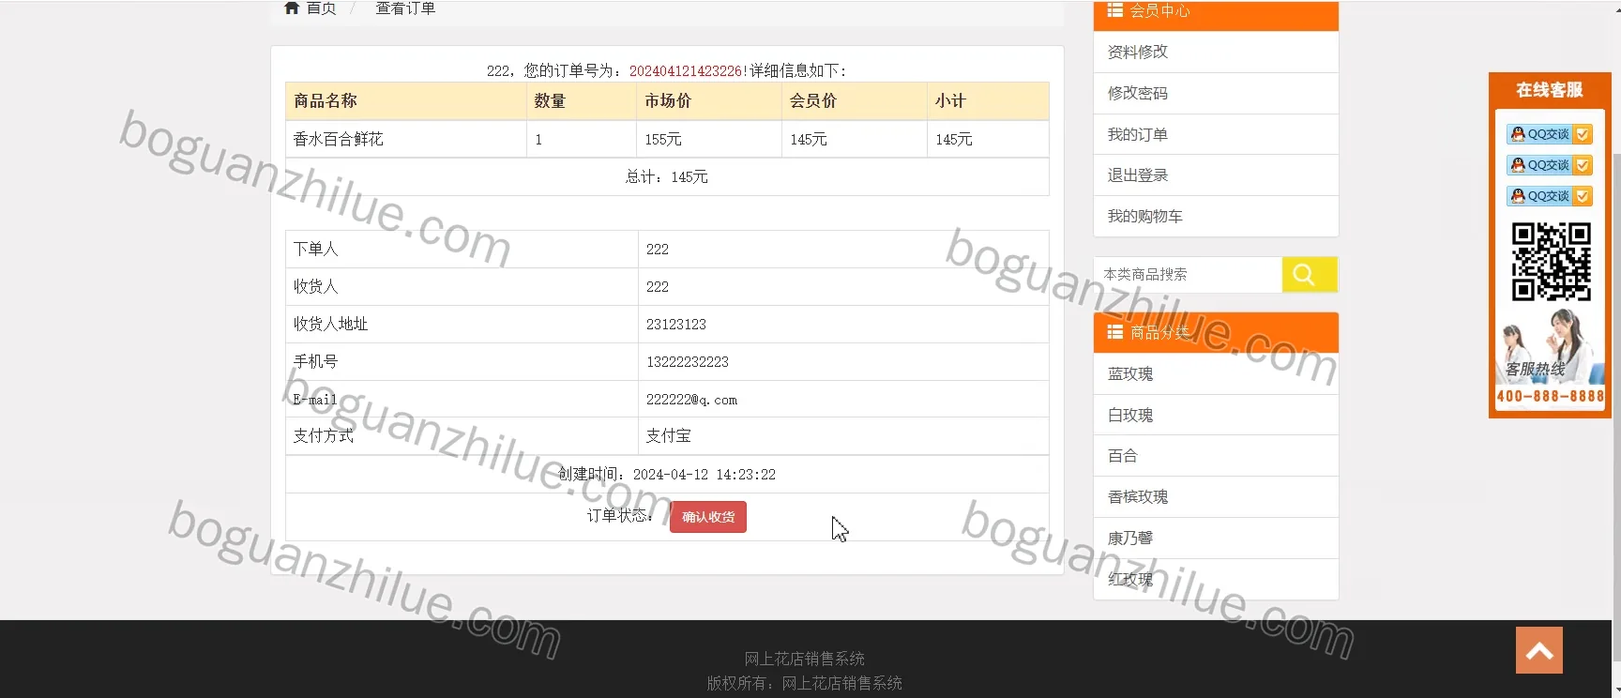Click the 在线客服 panel header
1621x698 pixels.
point(1550,90)
